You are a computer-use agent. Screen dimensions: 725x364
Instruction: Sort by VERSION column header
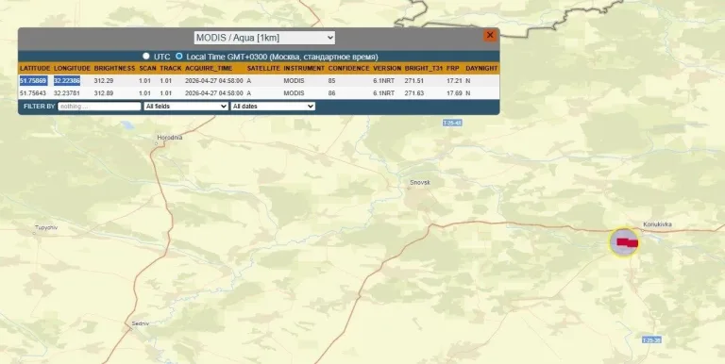[387, 68]
